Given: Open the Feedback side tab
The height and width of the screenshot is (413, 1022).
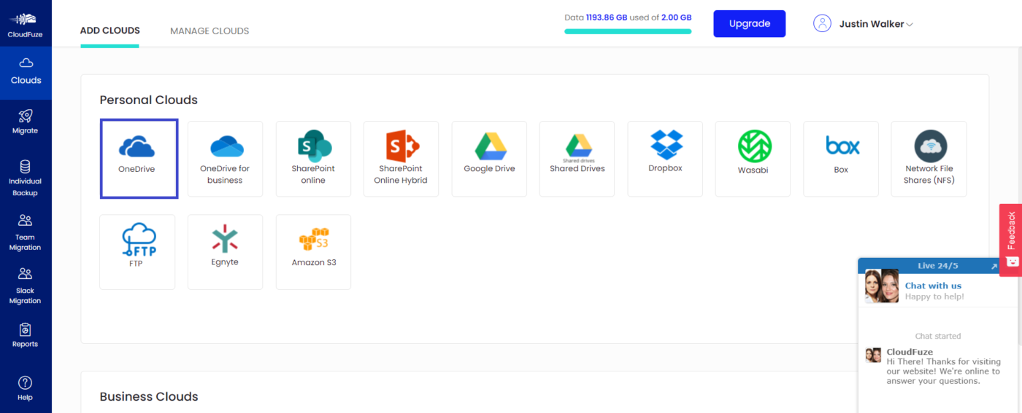Looking at the screenshot, I should (x=1010, y=240).
